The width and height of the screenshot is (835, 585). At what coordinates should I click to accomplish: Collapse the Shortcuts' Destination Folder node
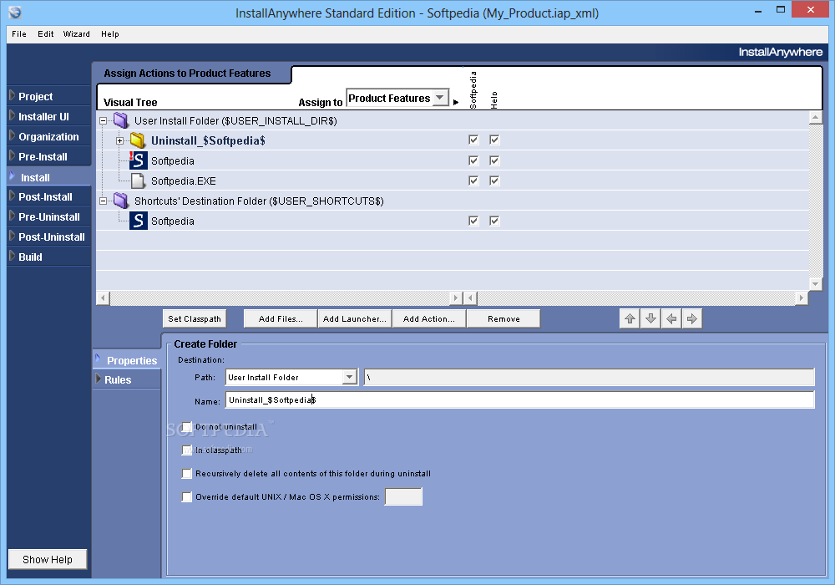tap(104, 201)
